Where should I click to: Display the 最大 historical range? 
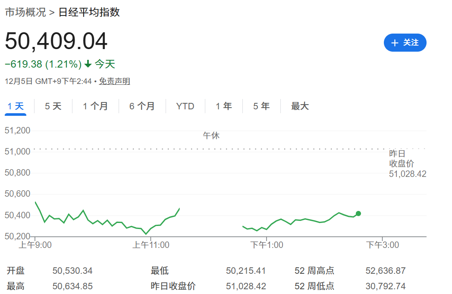(300, 106)
